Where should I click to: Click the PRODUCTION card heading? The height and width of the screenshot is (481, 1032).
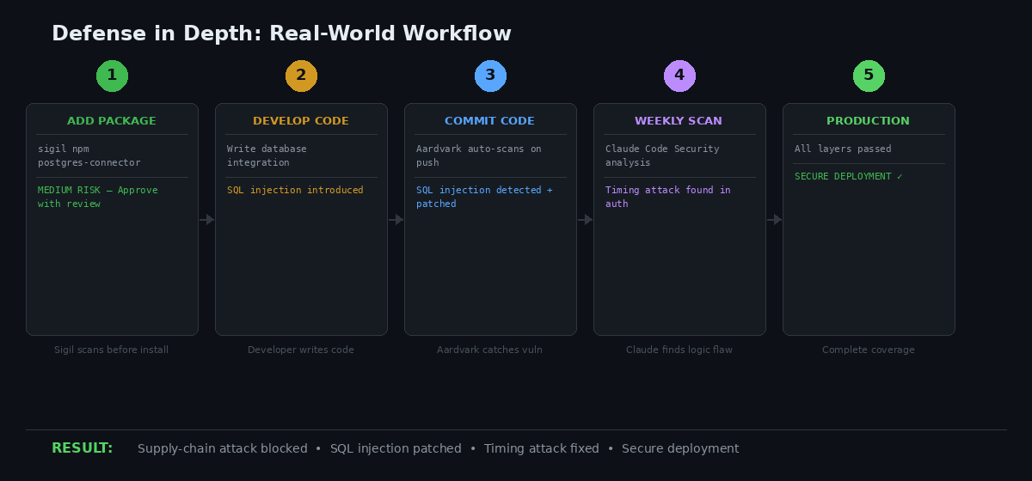click(869, 121)
